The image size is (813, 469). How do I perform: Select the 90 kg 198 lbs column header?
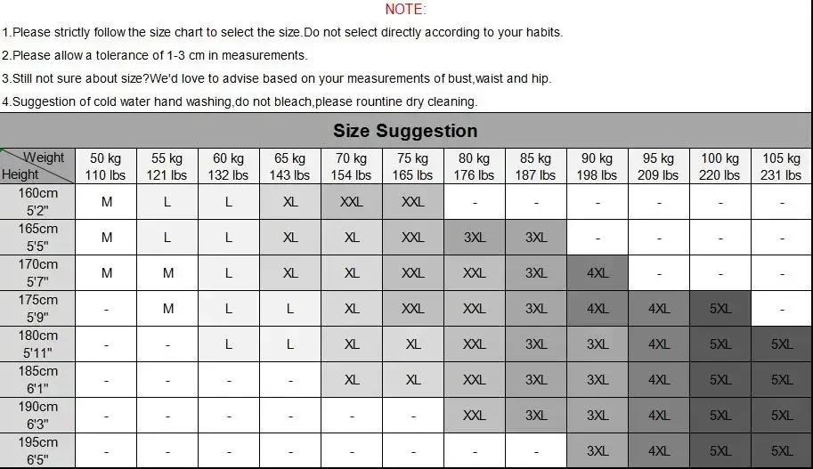(597, 166)
